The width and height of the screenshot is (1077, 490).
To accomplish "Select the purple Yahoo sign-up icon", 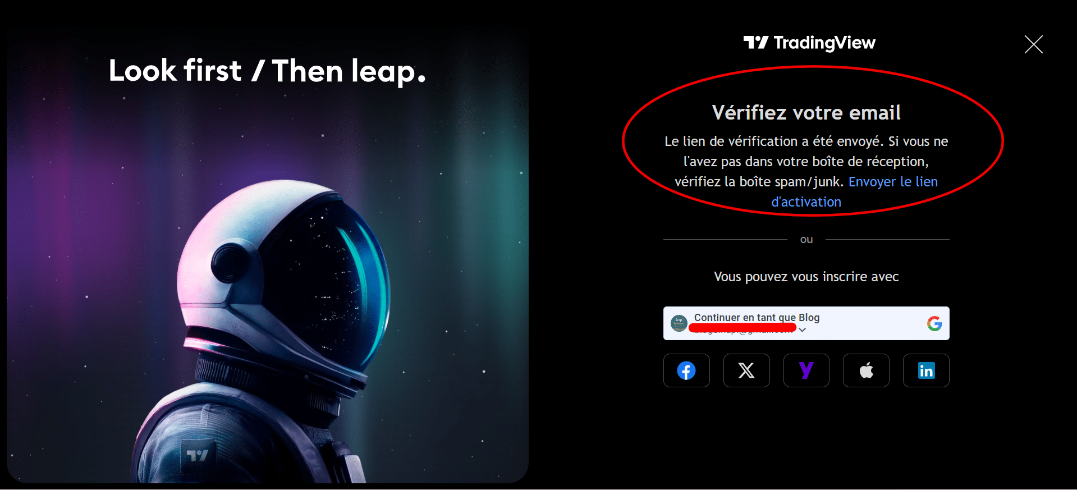I will click(806, 370).
